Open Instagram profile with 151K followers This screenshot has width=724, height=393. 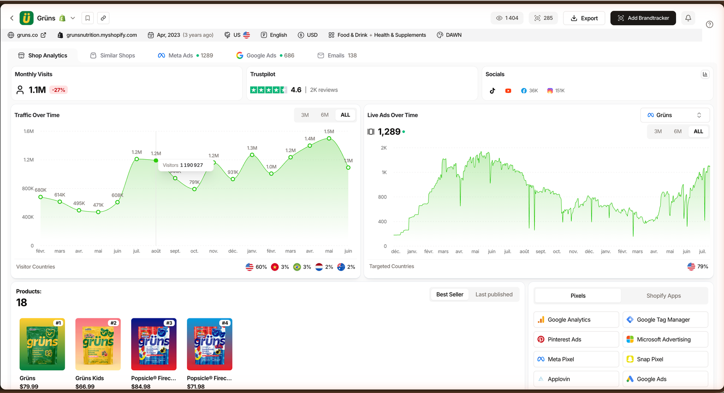click(556, 90)
